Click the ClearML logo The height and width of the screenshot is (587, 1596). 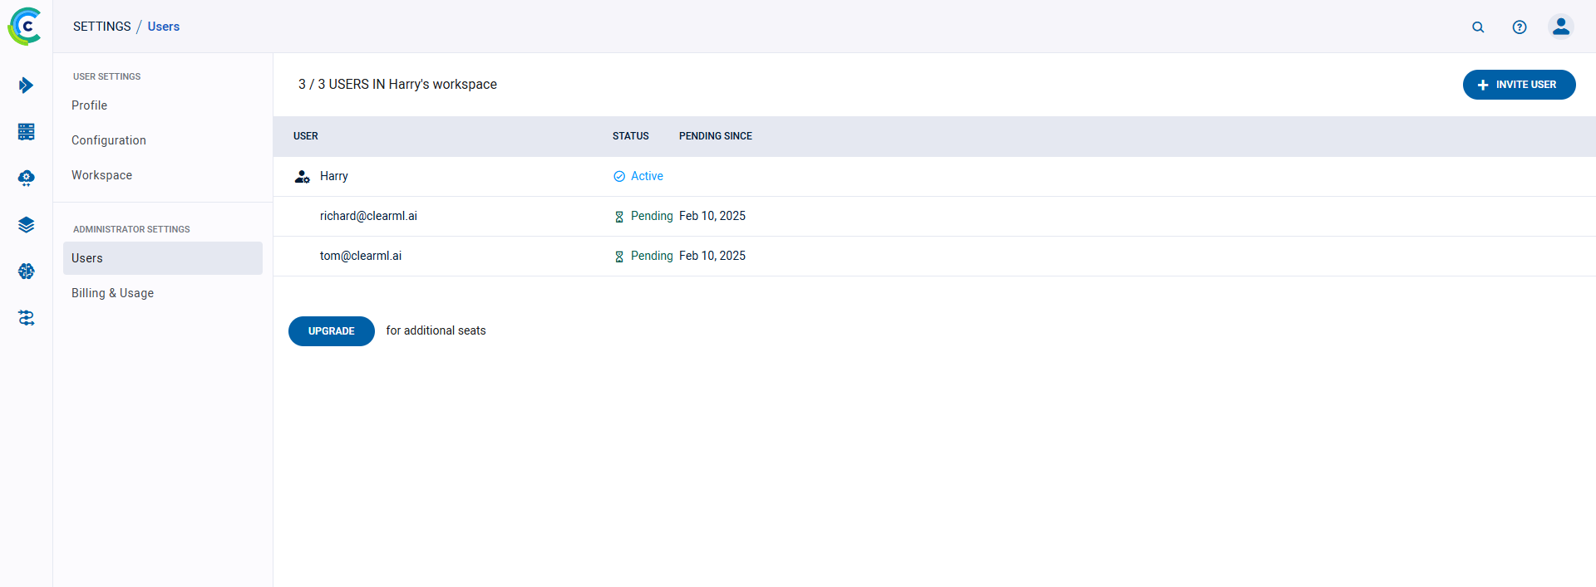tap(25, 27)
